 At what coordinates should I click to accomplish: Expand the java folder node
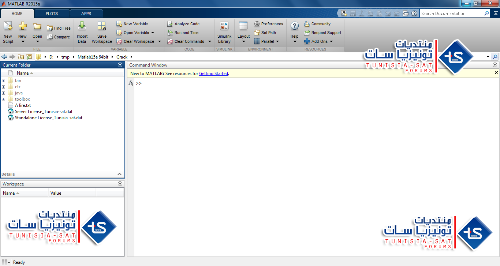click(x=3, y=93)
